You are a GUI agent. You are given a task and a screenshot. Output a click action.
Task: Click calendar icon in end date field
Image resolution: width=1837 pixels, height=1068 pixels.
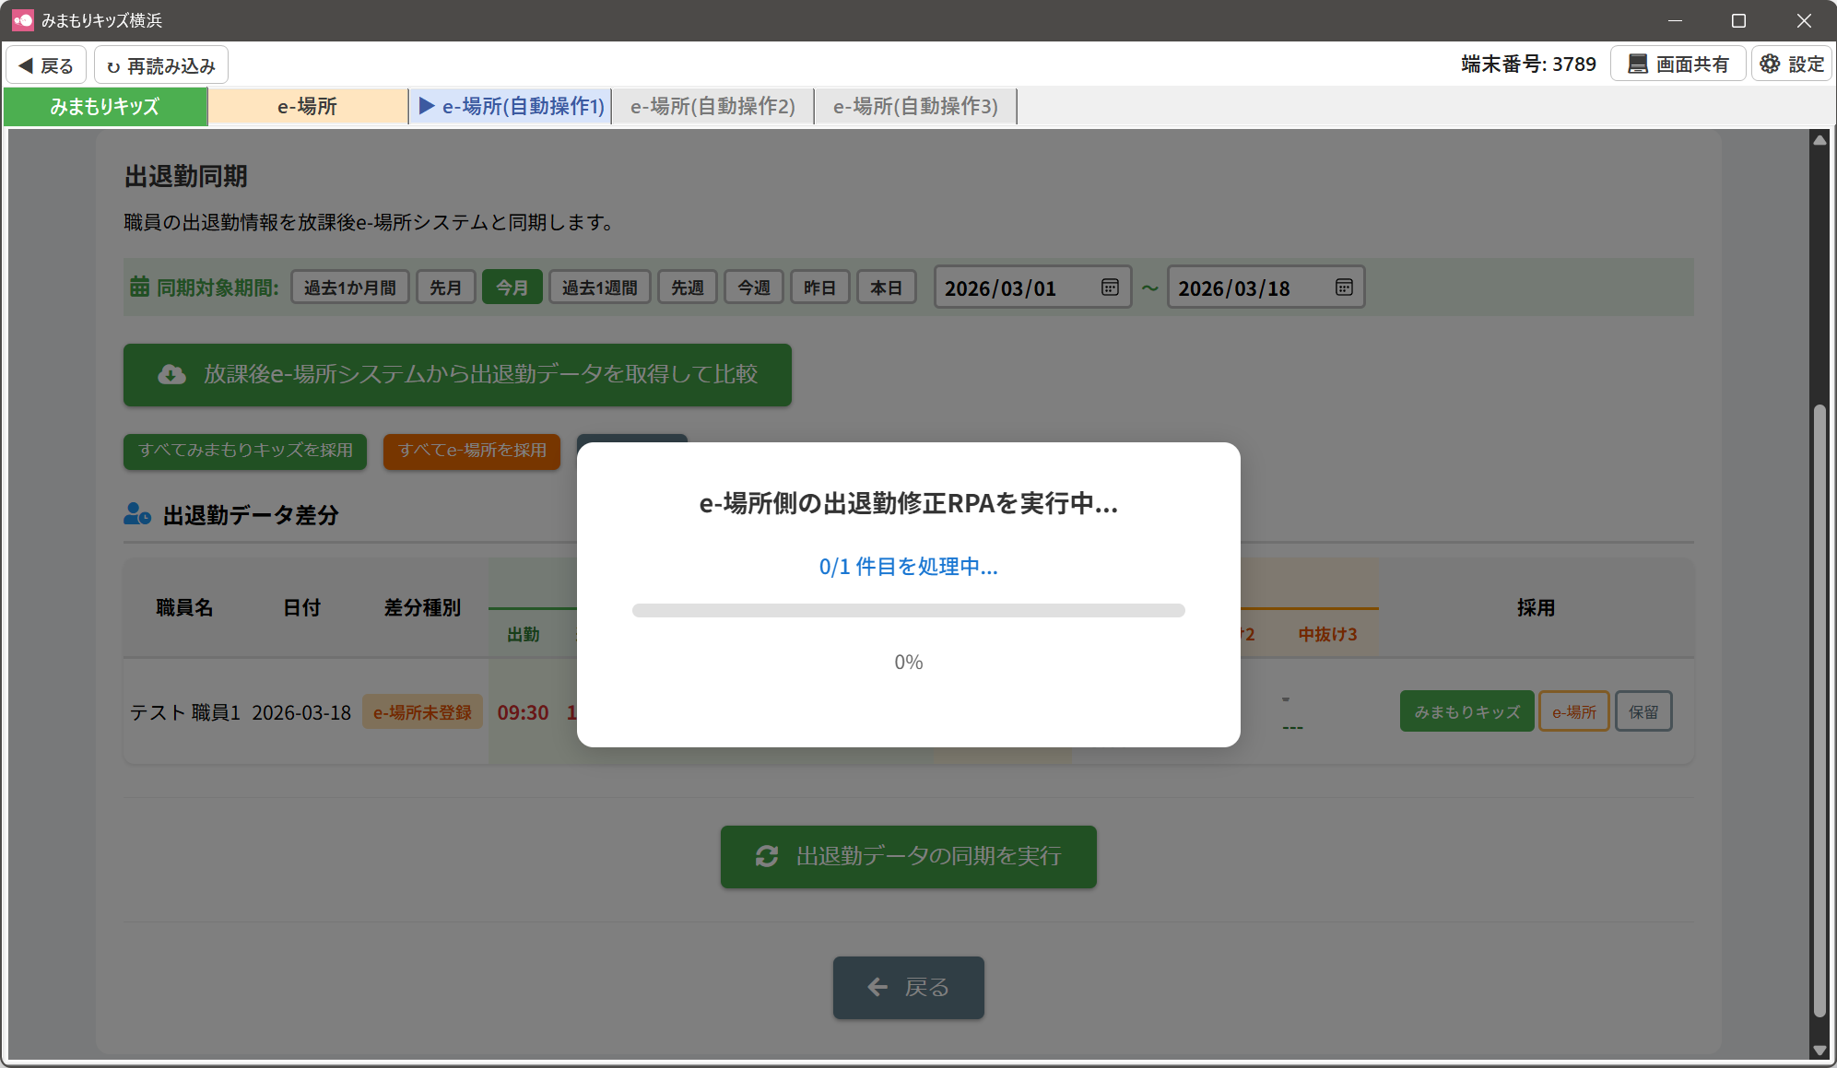(1344, 288)
